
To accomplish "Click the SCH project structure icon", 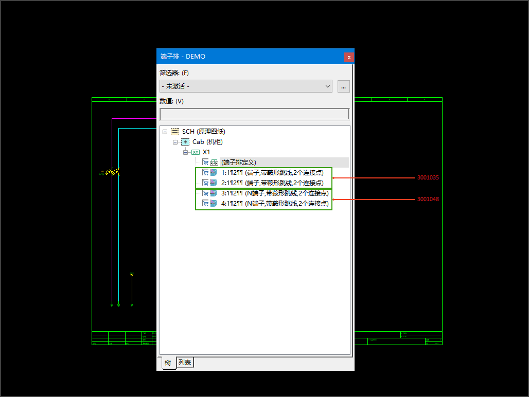I will (175, 132).
